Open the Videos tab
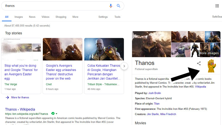This screenshot has height=125, width=222. (45, 17)
